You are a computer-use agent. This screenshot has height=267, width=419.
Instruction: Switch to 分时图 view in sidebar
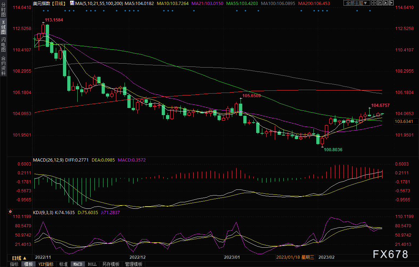(4, 10)
